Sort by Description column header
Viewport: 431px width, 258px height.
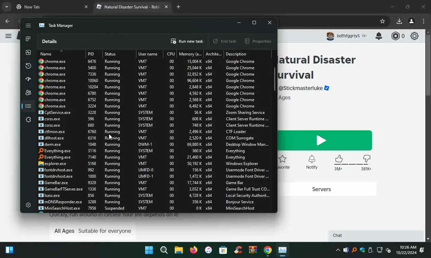pyautogui.click(x=247, y=54)
